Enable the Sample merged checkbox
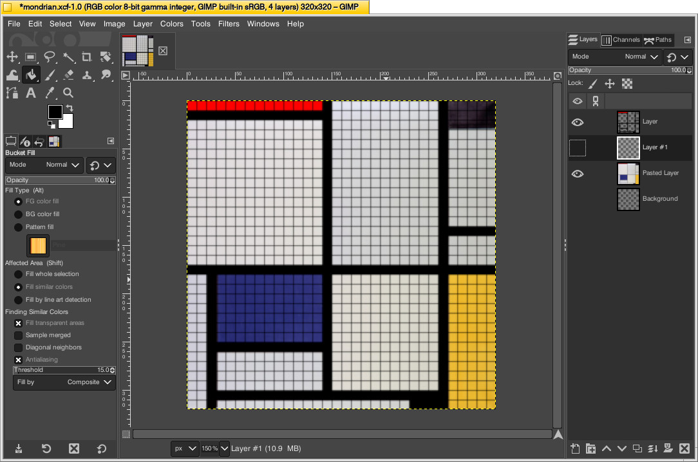The width and height of the screenshot is (698, 462). click(x=18, y=335)
